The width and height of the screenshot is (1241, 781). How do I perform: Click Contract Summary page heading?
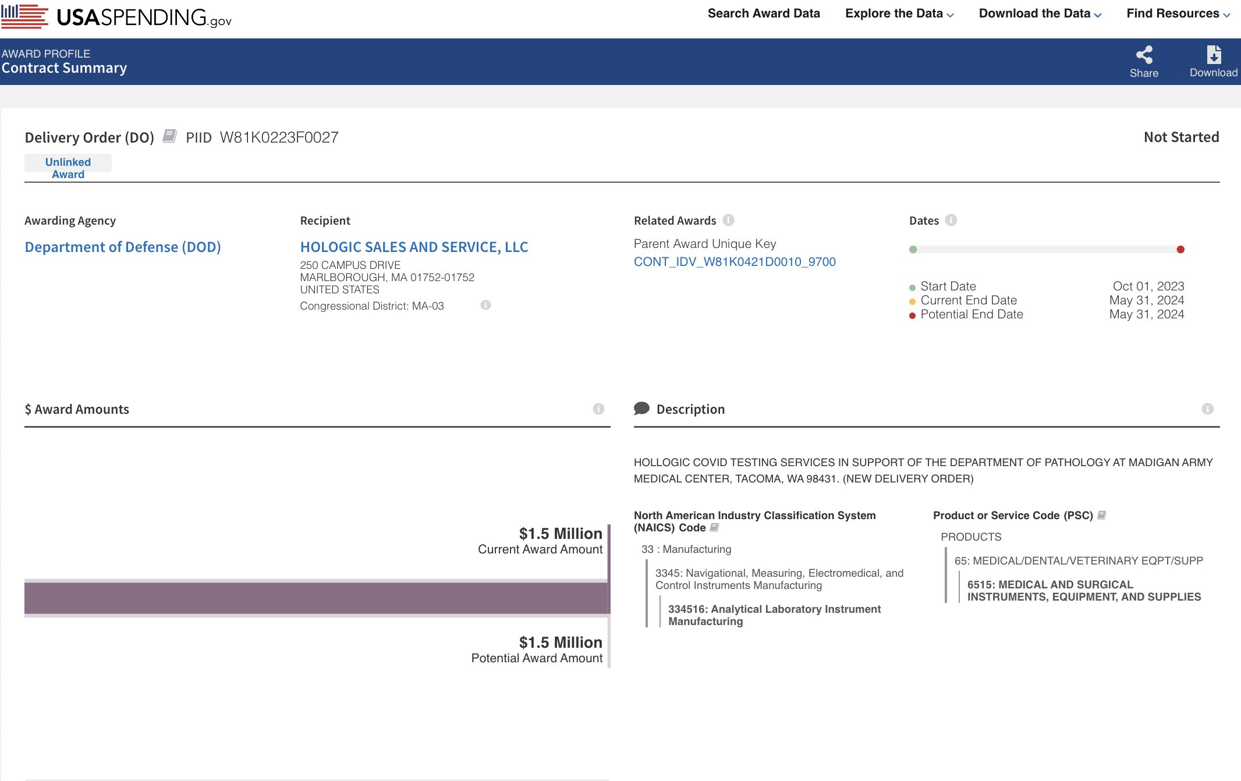click(64, 68)
